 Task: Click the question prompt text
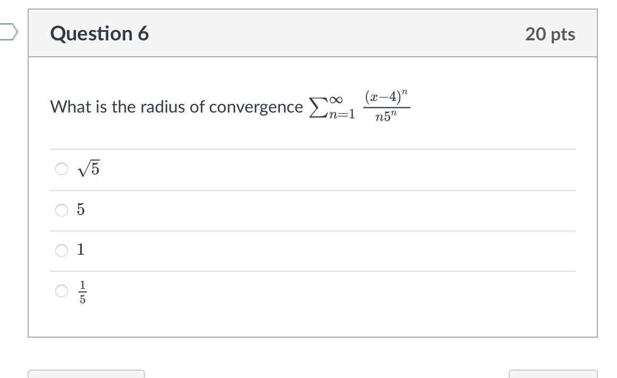175,107
